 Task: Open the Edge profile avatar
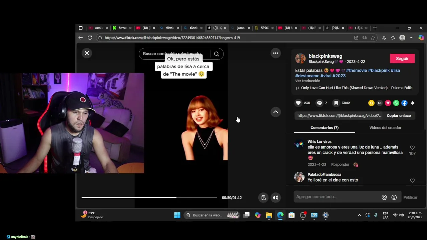point(402,38)
